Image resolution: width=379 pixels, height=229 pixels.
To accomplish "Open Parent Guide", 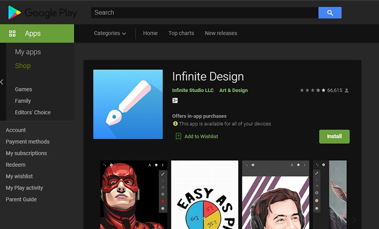I will click(21, 199).
